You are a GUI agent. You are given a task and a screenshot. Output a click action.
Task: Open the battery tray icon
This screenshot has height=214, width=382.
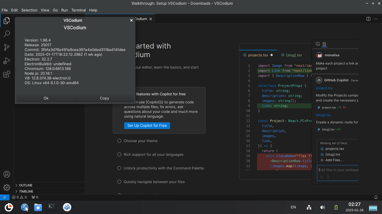tap(336, 207)
